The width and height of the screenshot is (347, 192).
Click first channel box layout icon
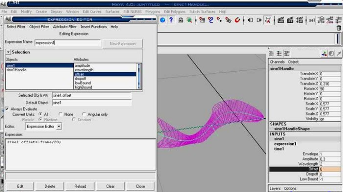tap(272, 54)
